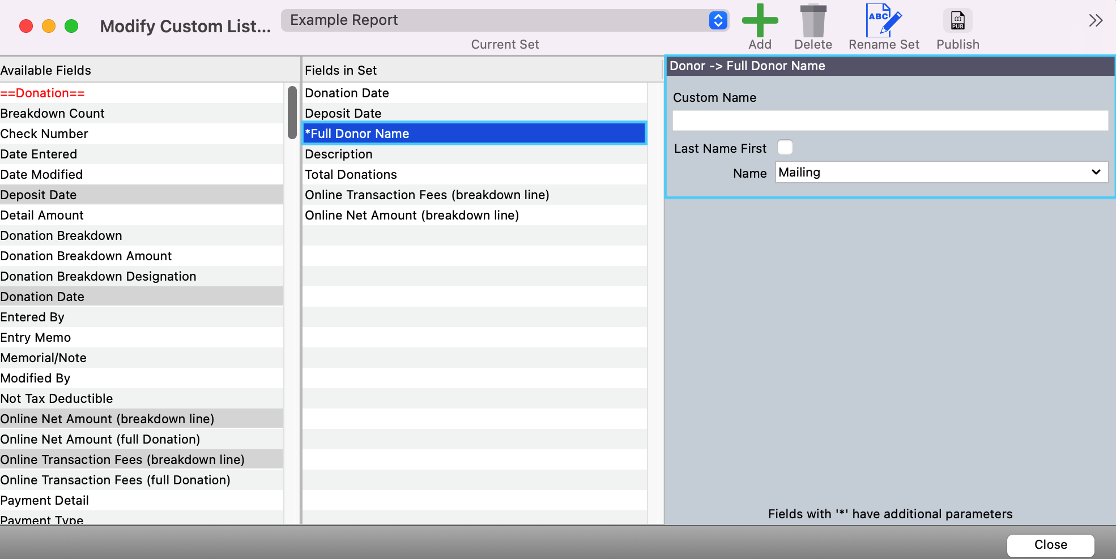Click the green plus Add icon

pyautogui.click(x=760, y=21)
